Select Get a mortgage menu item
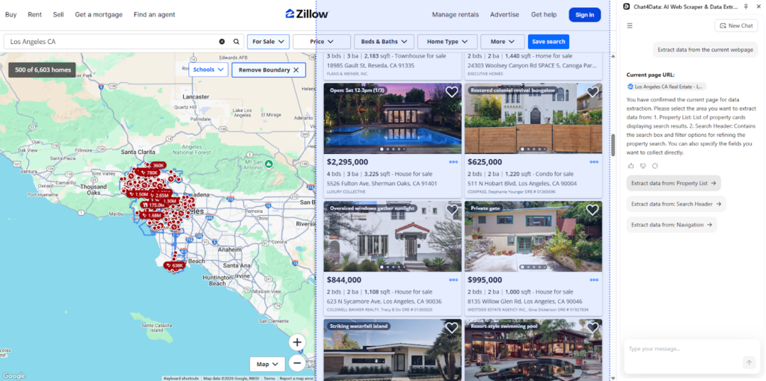 click(98, 14)
